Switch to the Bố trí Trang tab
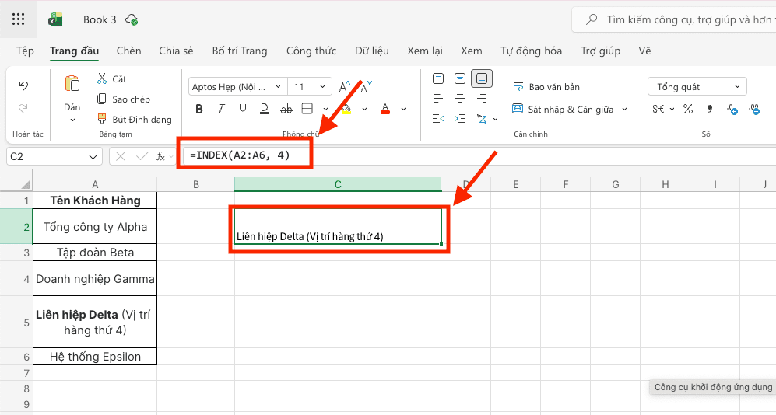 pos(240,51)
